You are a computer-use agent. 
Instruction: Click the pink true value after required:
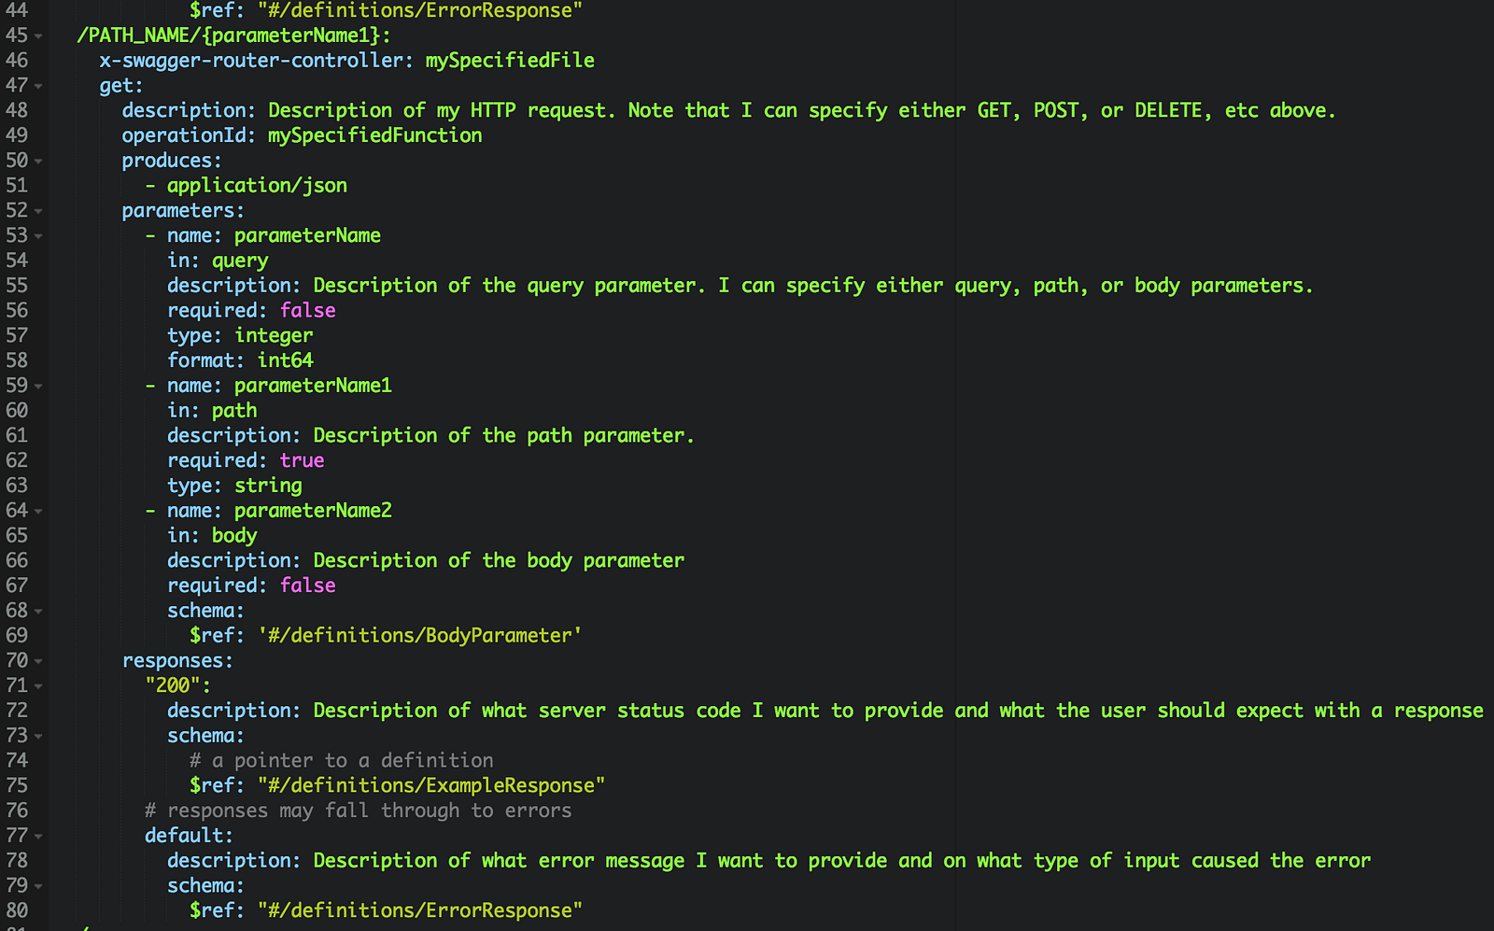coord(302,460)
